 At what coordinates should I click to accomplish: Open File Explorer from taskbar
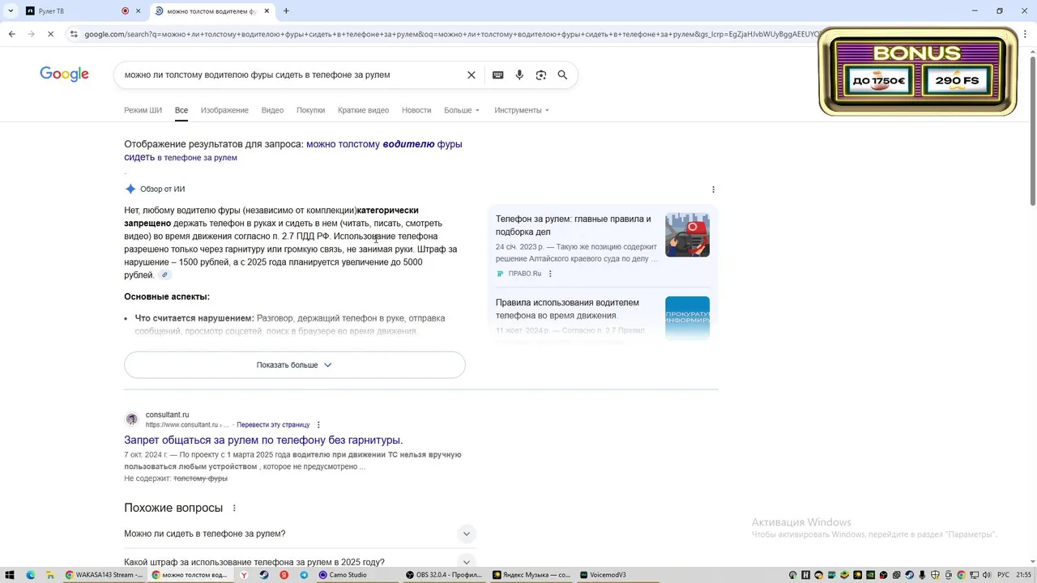pyautogui.click(x=49, y=575)
